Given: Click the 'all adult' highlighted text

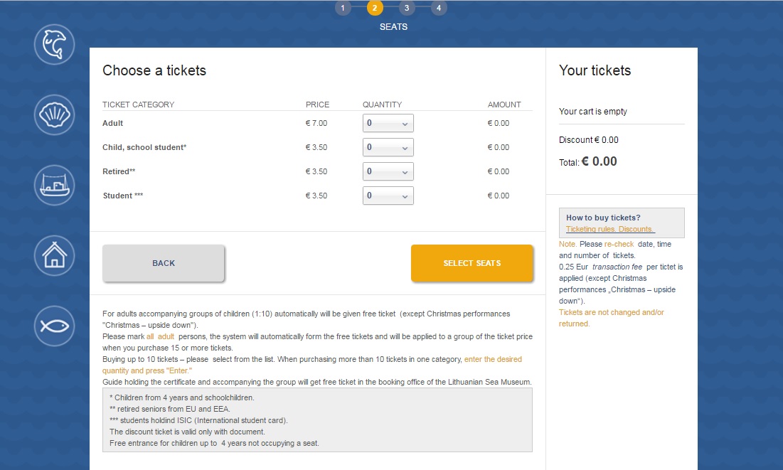Looking at the screenshot, I should [x=160, y=336].
